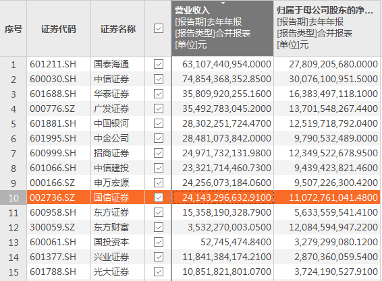Viewport: 382px width, 281px height.
Task: Uncheck the checkbox for 国泰海通 row
Action: pos(159,64)
